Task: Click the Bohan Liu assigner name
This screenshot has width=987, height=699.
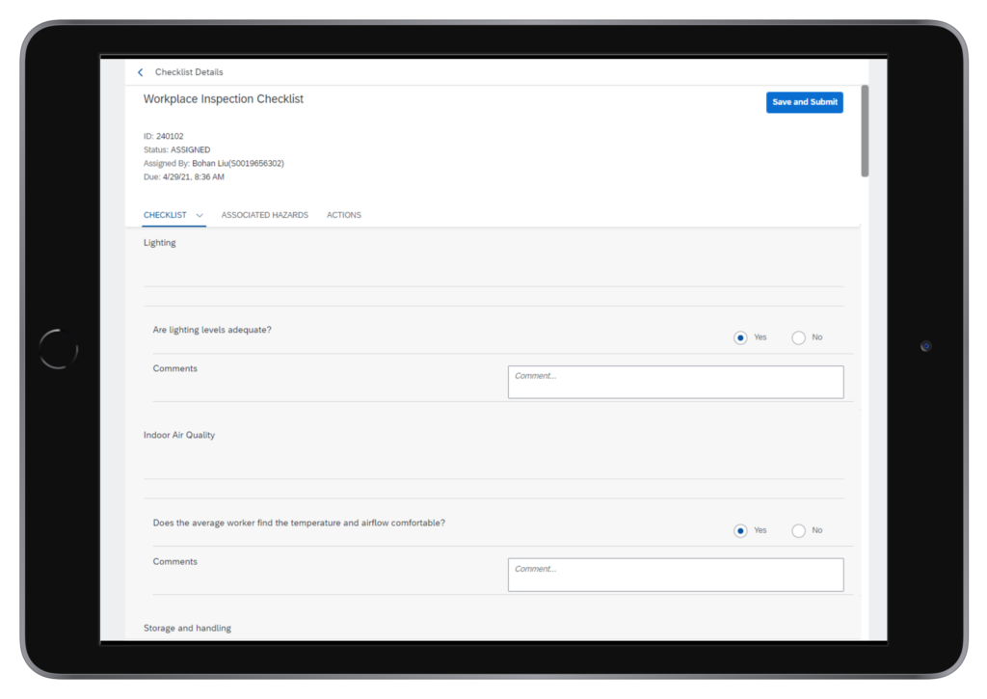Action: coord(237,164)
